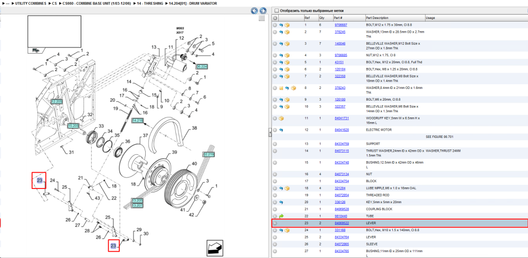Click the blue arrow icon in row Ref 5
The height and width of the screenshot is (258, 528).
pyautogui.click(x=281, y=62)
